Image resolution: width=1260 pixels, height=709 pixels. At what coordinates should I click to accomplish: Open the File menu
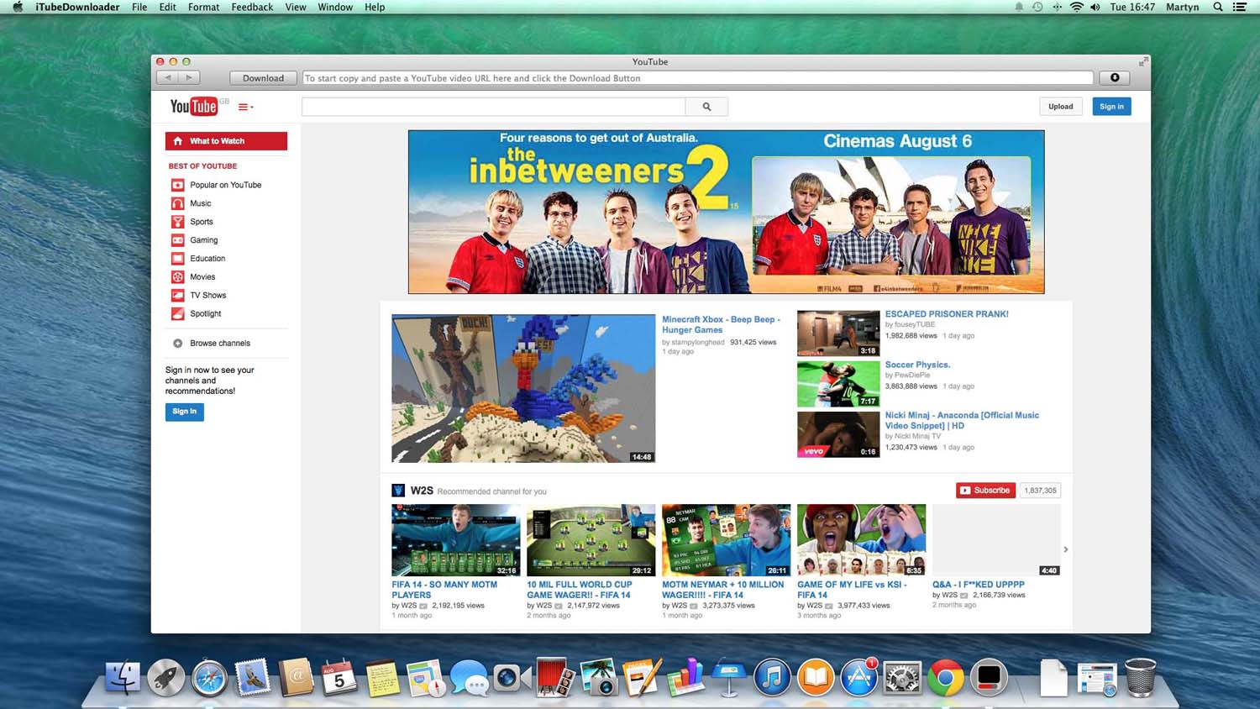pyautogui.click(x=139, y=7)
